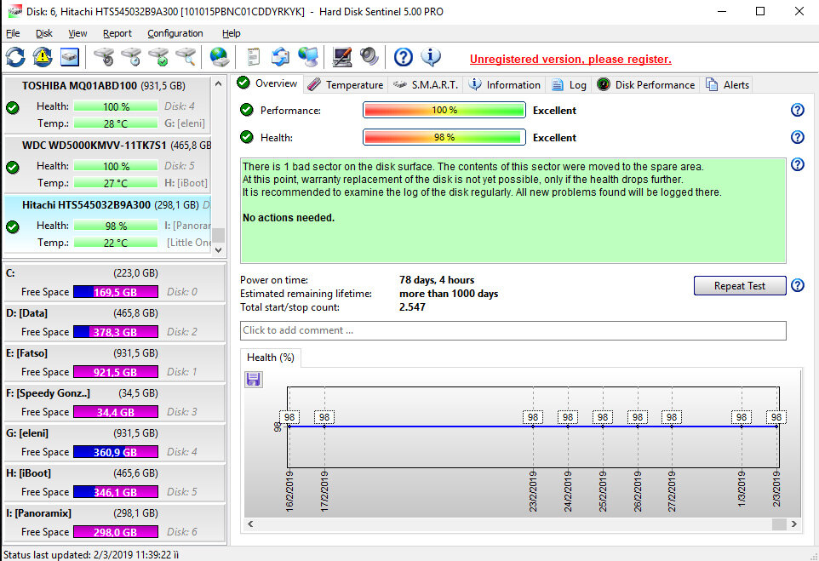Click the D: [Data] partition label
Viewport: 819px width, 561px height.
click(26, 313)
